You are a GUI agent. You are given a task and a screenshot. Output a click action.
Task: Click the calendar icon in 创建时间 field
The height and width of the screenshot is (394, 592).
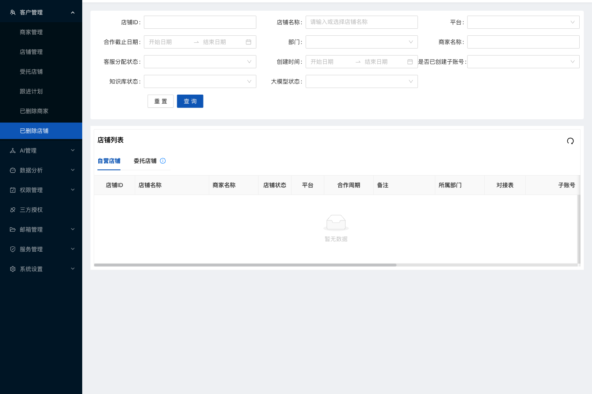click(410, 62)
